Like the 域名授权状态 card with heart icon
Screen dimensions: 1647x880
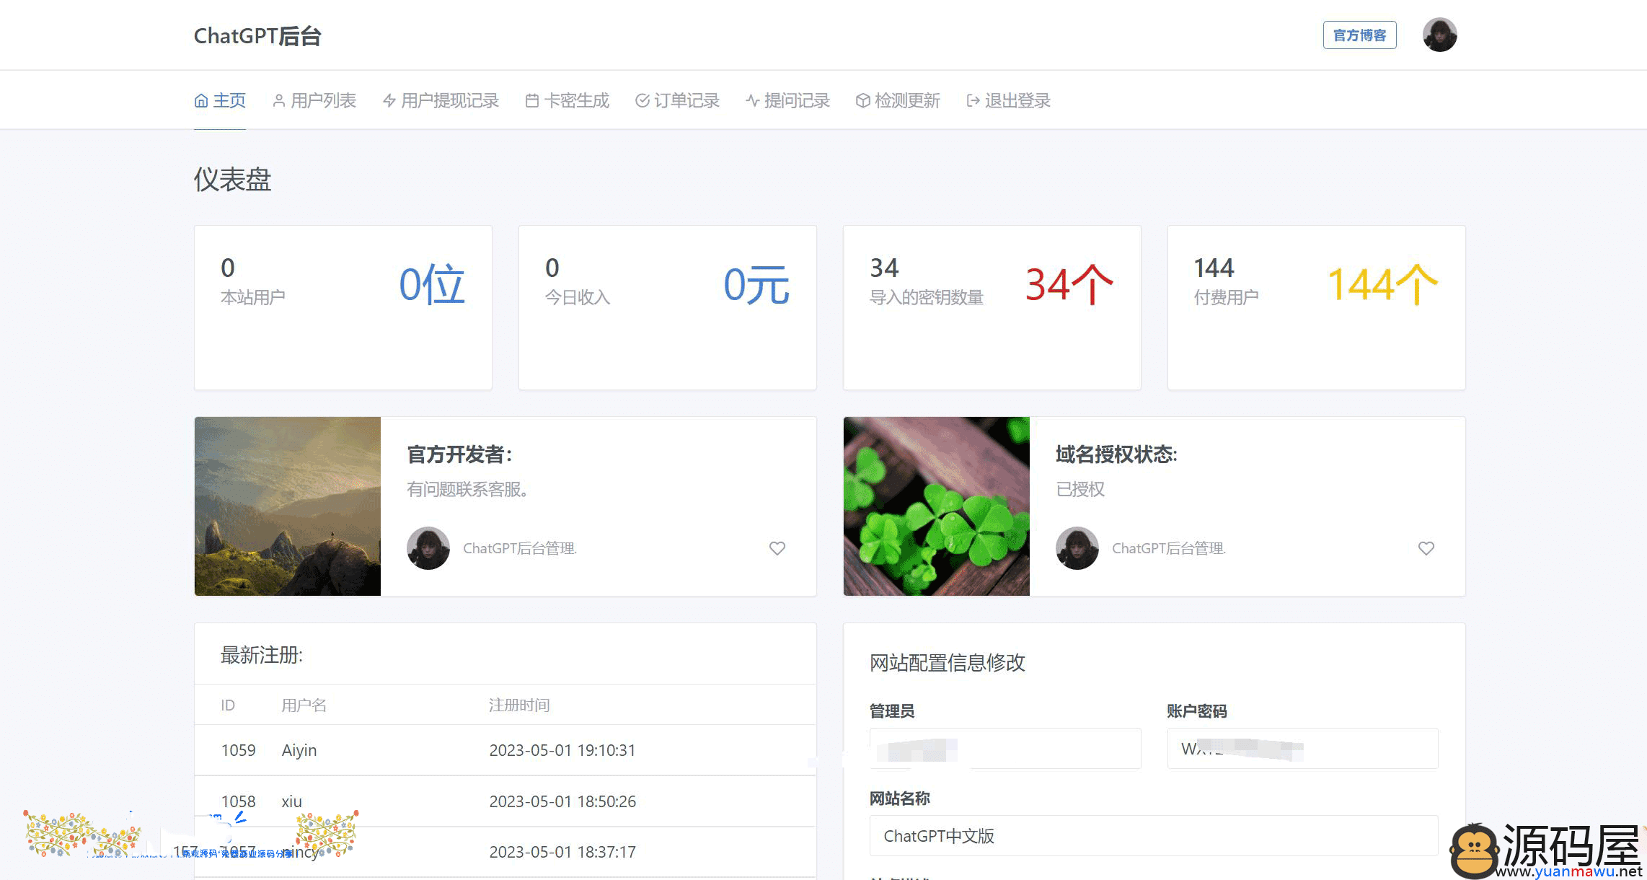pos(1426,548)
